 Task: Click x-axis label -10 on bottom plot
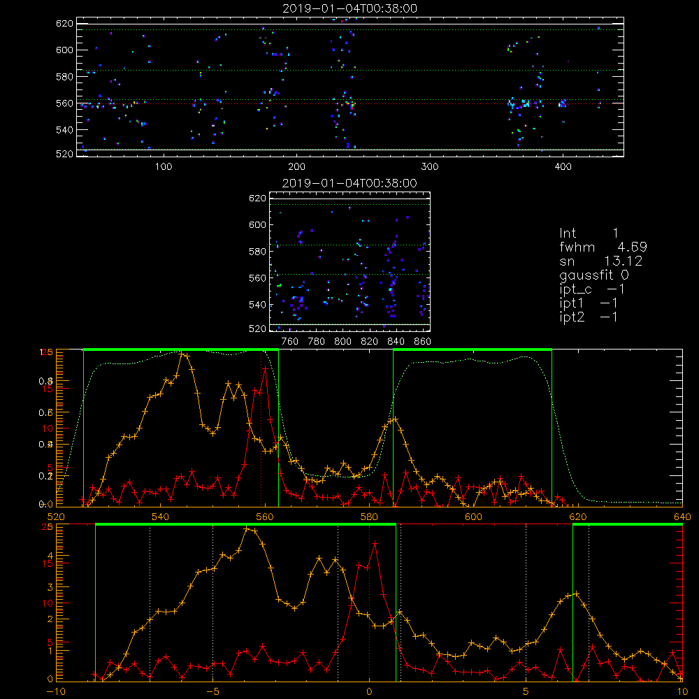tap(56, 691)
